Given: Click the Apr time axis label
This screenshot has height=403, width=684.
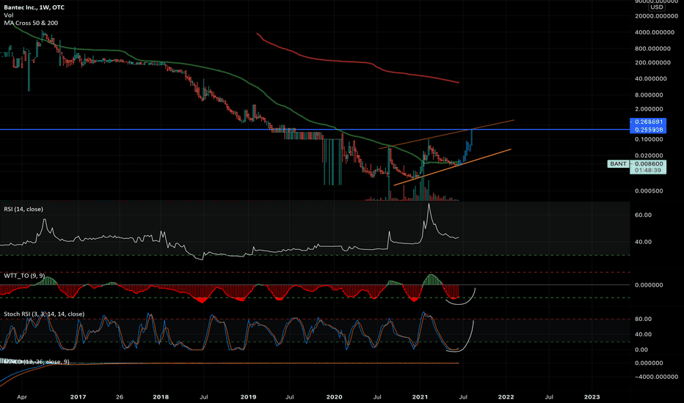Looking at the screenshot, I should point(22,397).
